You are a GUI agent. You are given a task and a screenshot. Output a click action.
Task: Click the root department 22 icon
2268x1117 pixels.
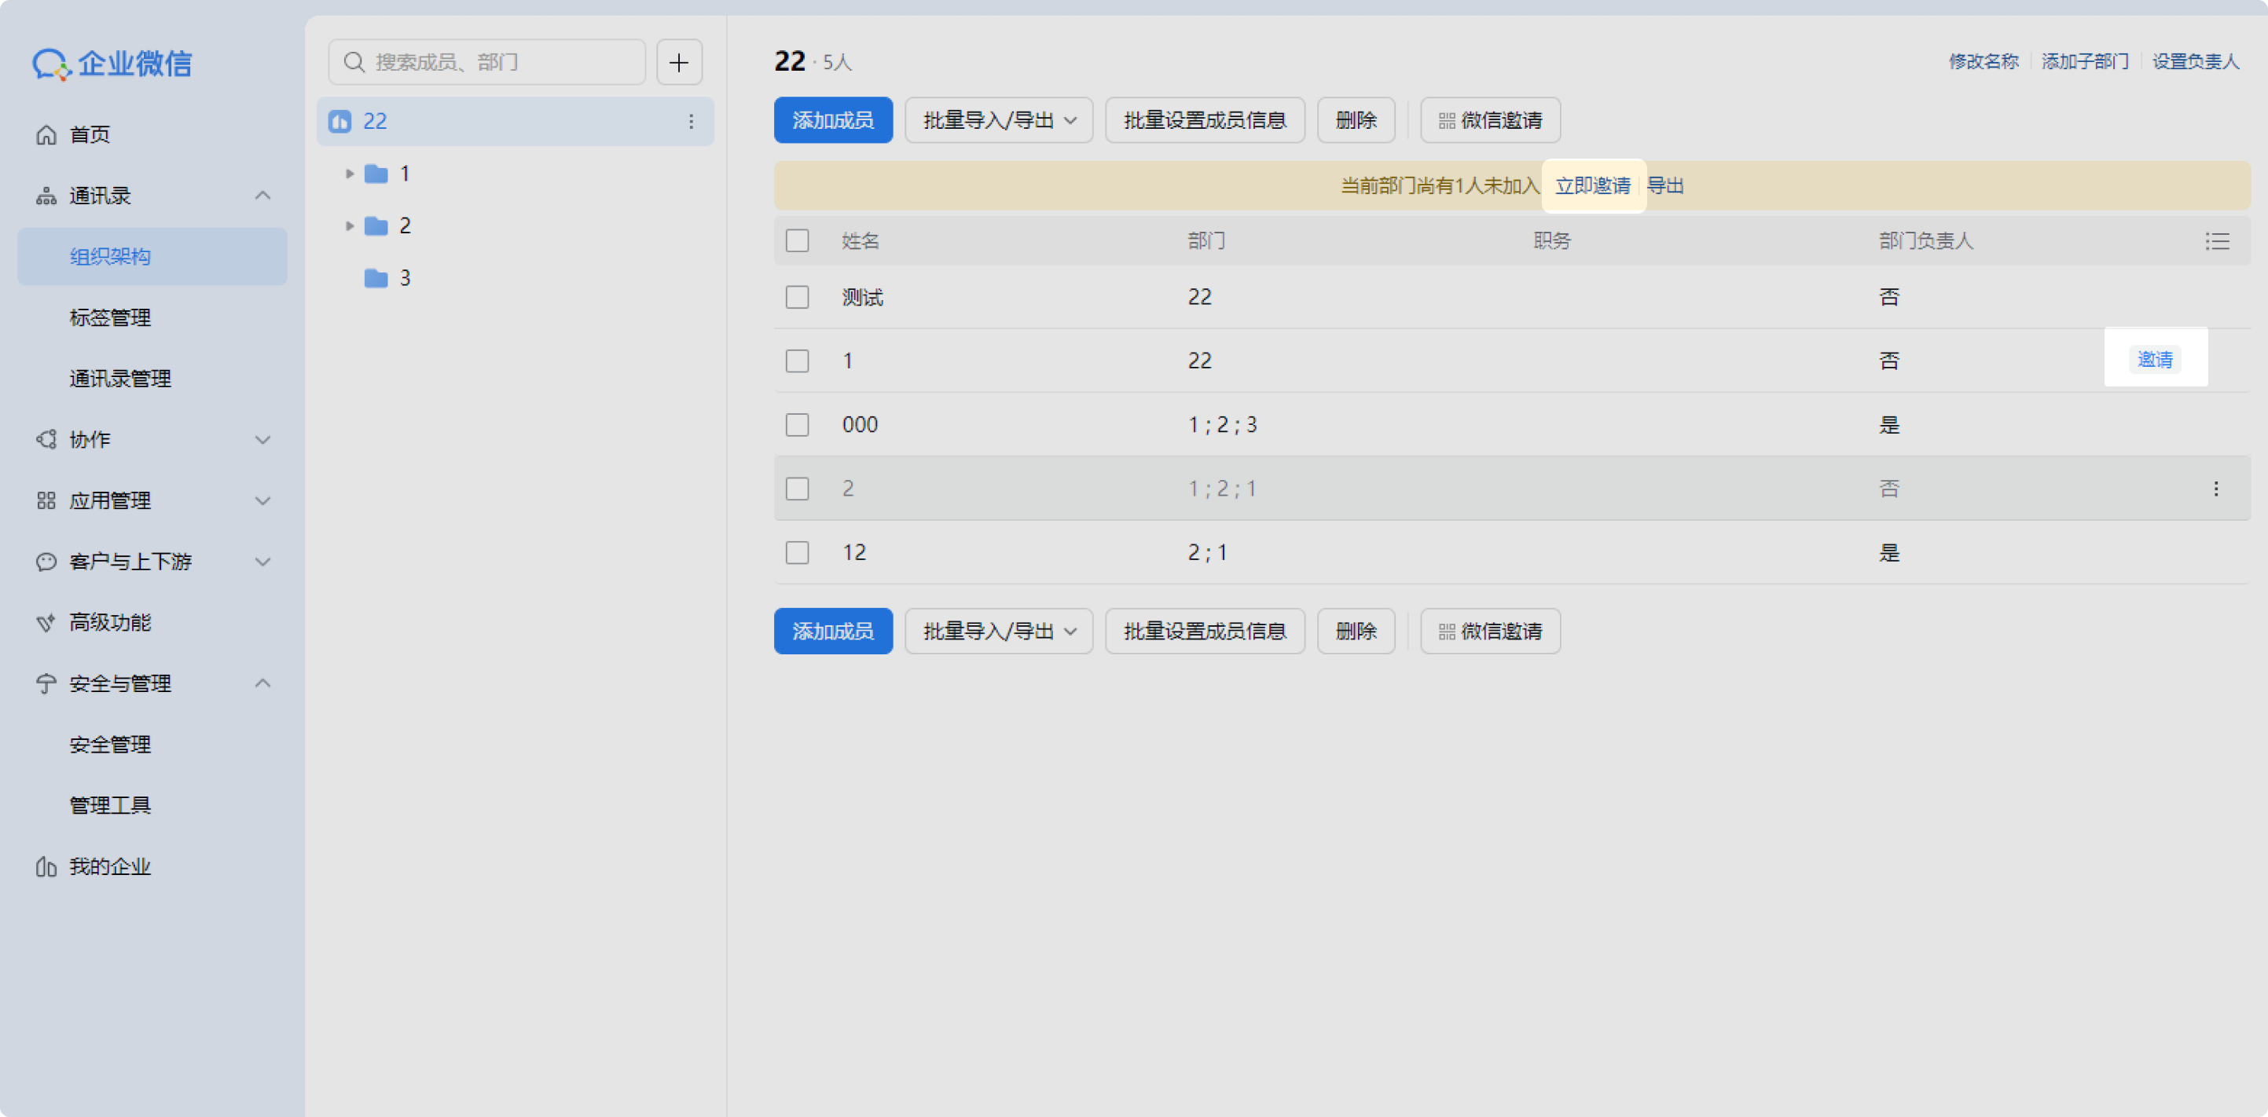(x=339, y=121)
